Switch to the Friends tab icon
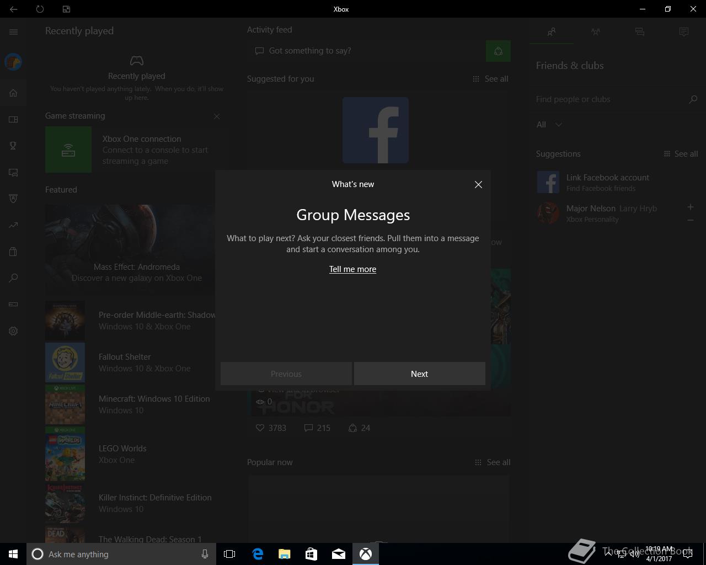706x565 pixels. point(552,32)
